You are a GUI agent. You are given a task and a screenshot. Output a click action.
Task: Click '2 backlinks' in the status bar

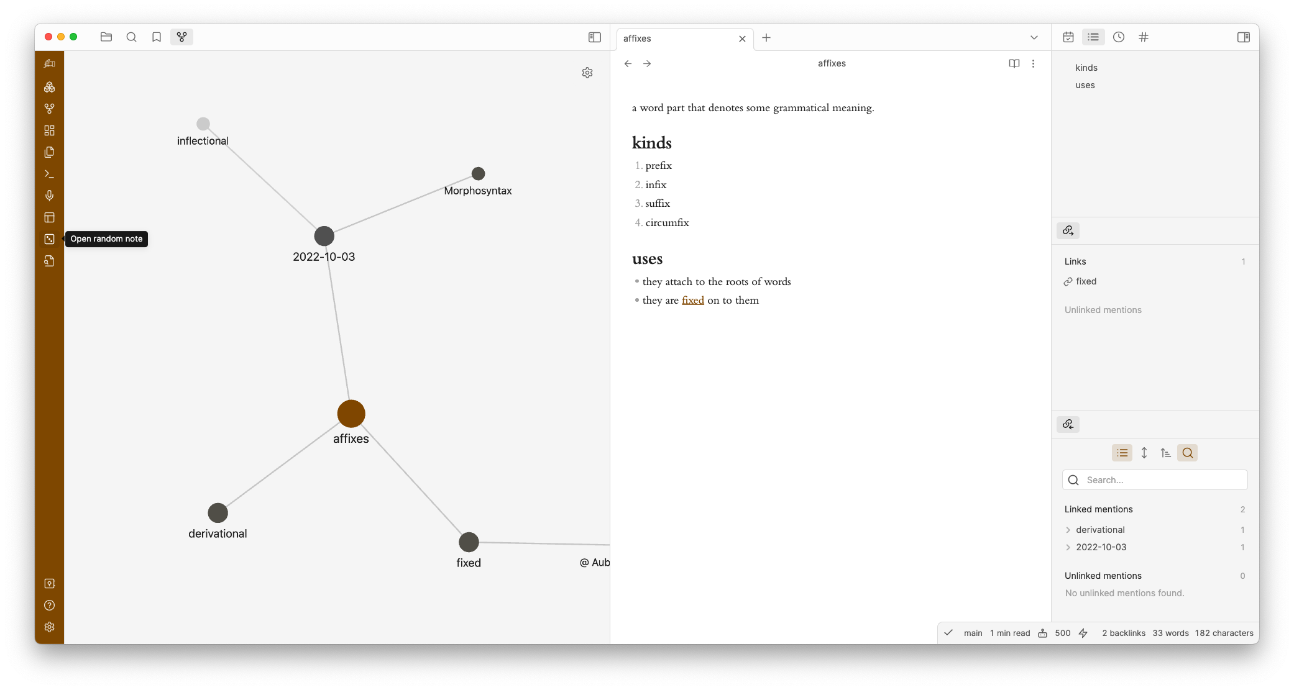1124,633
